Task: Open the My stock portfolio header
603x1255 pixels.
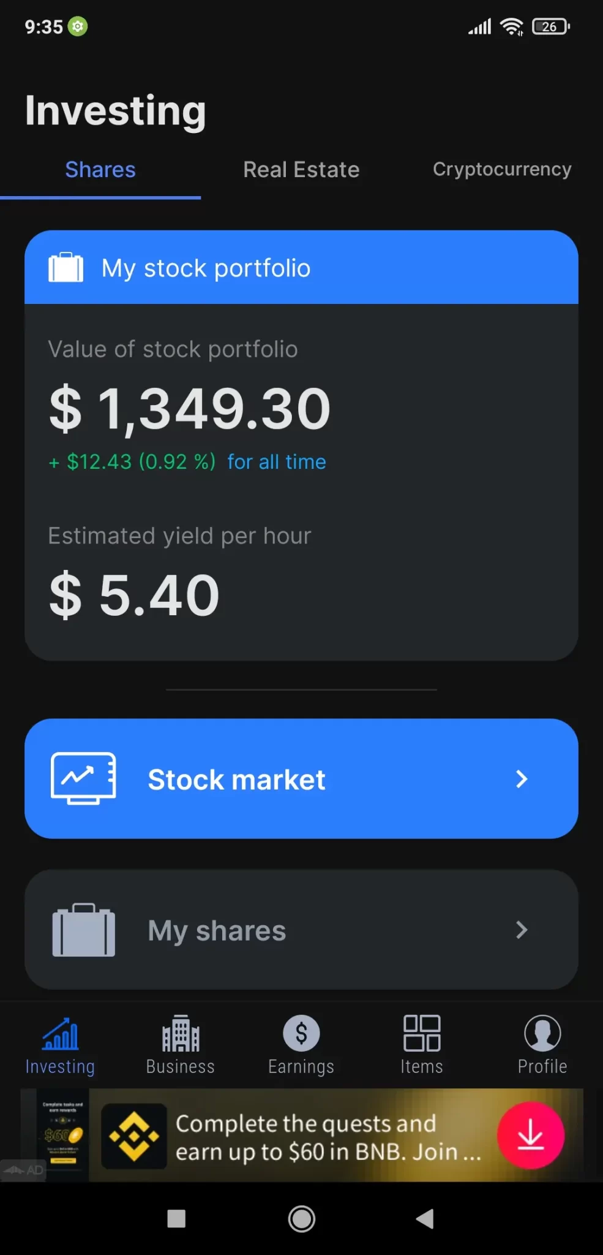Action: click(x=301, y=268)
